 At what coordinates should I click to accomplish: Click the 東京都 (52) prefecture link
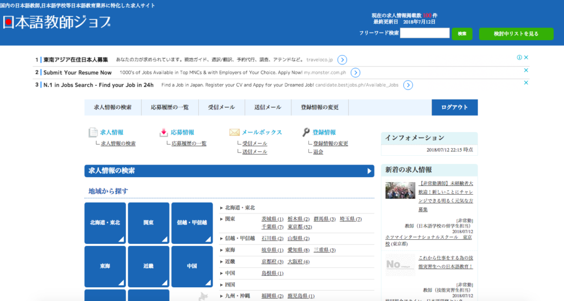click(300, 227)
